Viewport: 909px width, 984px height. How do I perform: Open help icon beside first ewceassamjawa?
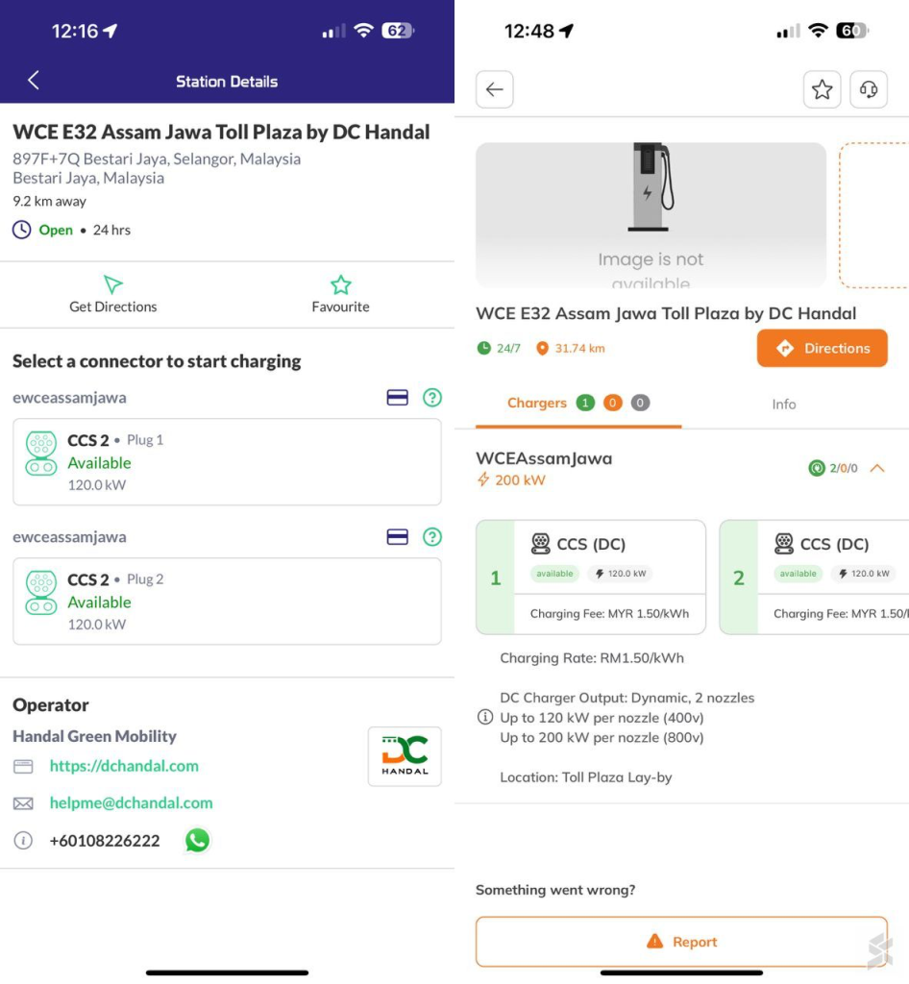(x=432, y=397)
